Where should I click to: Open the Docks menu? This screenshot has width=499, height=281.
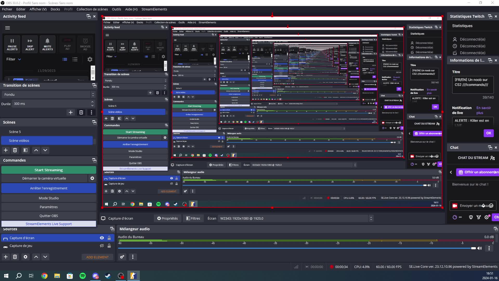[x=55, y=9]
